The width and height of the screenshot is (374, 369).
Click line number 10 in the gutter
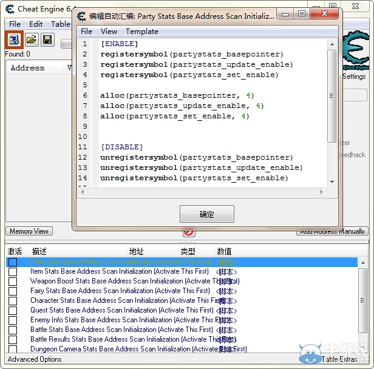[x=83, y=137]
